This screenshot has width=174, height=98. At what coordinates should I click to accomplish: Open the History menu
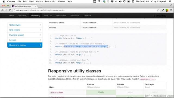pyautogui.click(x=39, y=1)
